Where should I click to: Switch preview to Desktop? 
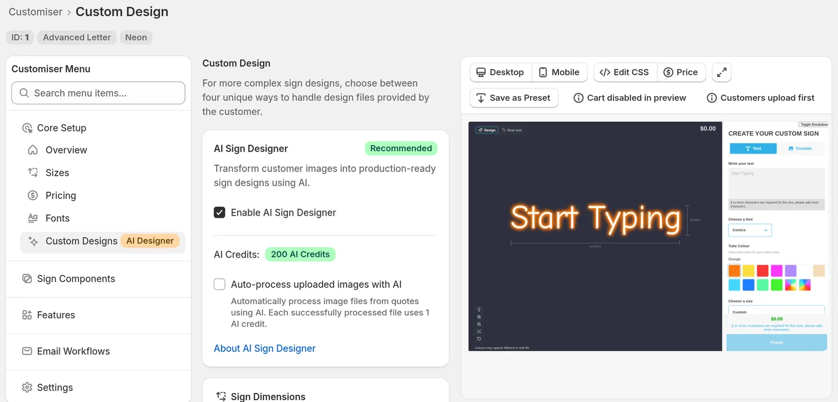500,72
